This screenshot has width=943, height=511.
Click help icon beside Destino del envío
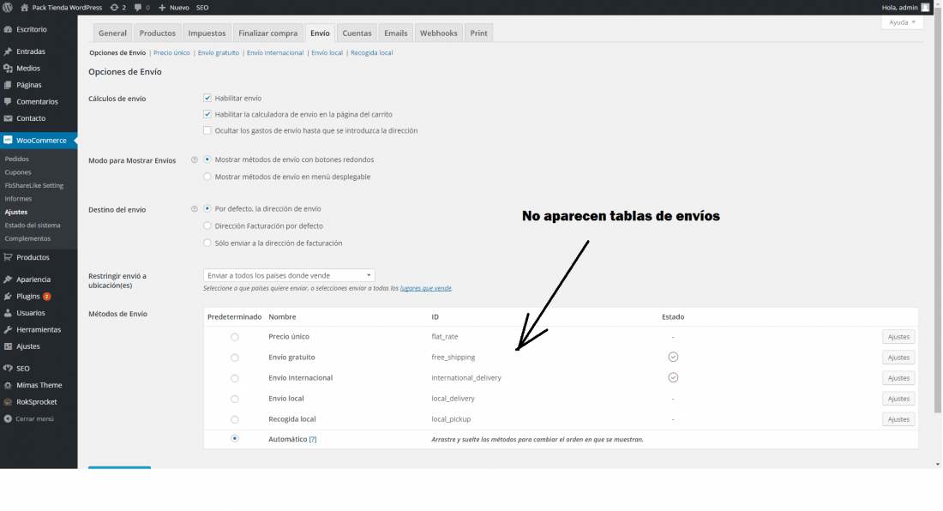[195, 209]
